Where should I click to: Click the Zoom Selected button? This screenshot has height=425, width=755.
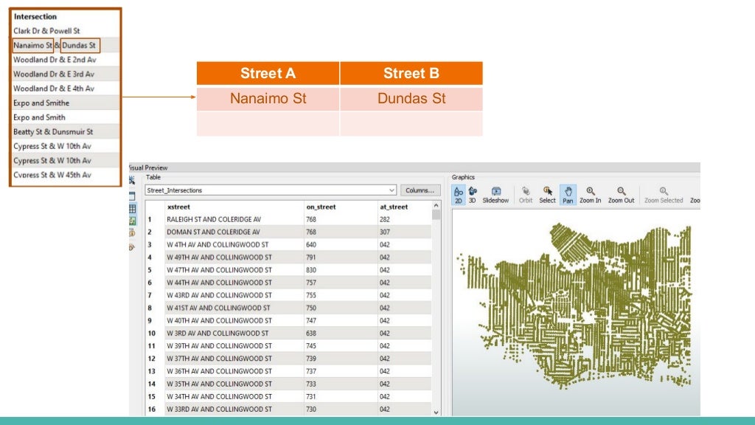[x=664, y=194]
